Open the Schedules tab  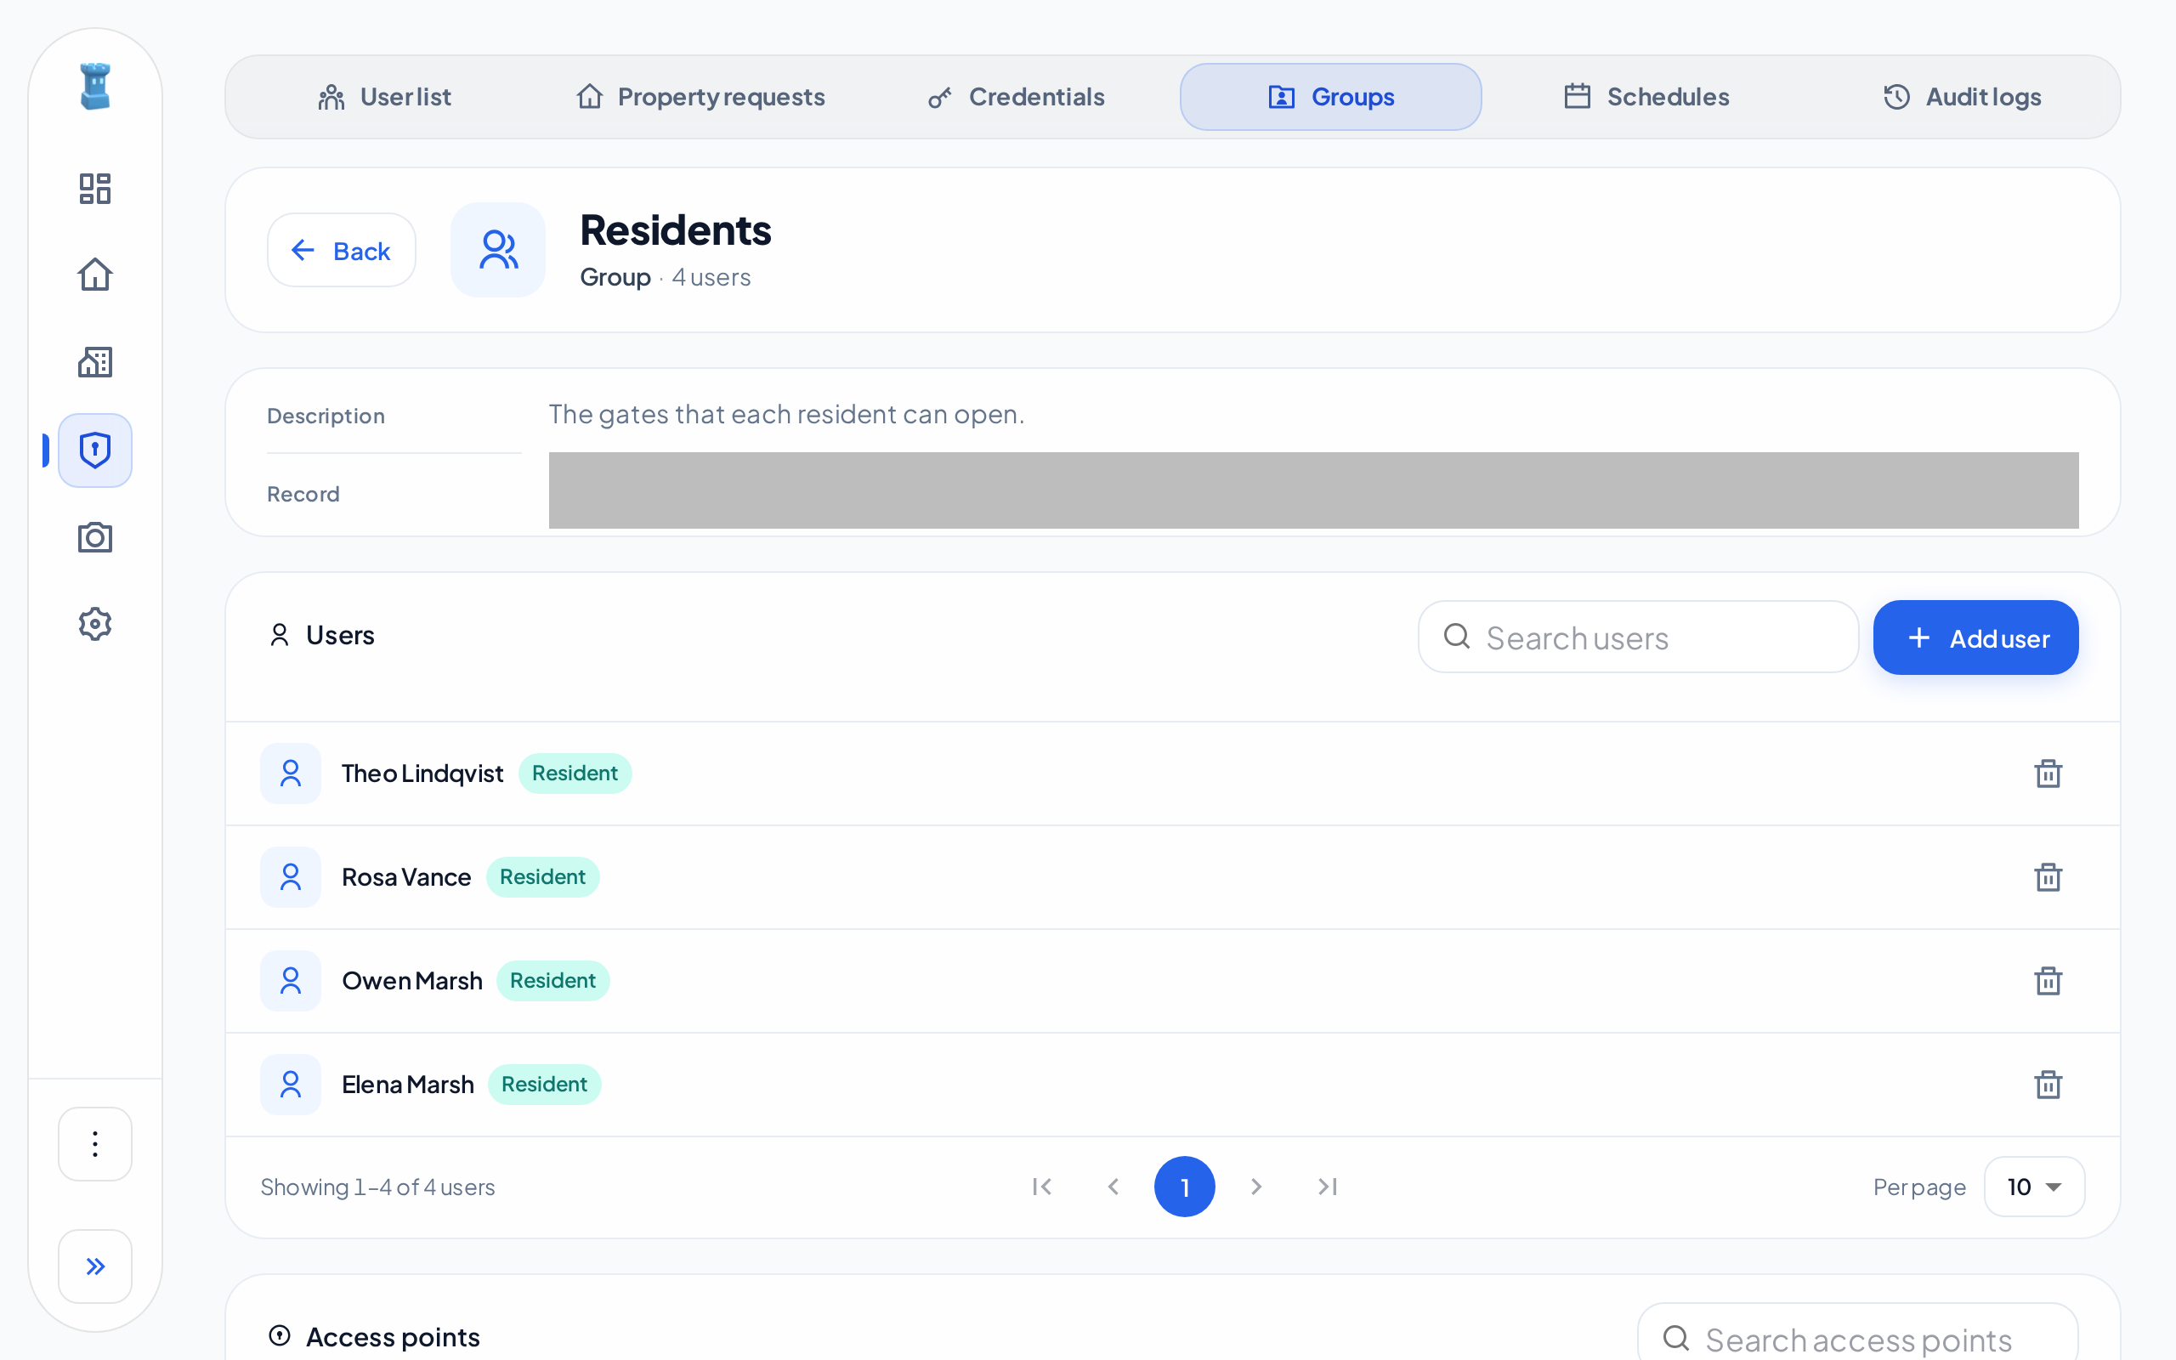point(1646,96)
